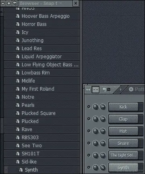The image size is (145, 174).
Task: Click the preset icon beside Pearls
Action: (17, 105)
